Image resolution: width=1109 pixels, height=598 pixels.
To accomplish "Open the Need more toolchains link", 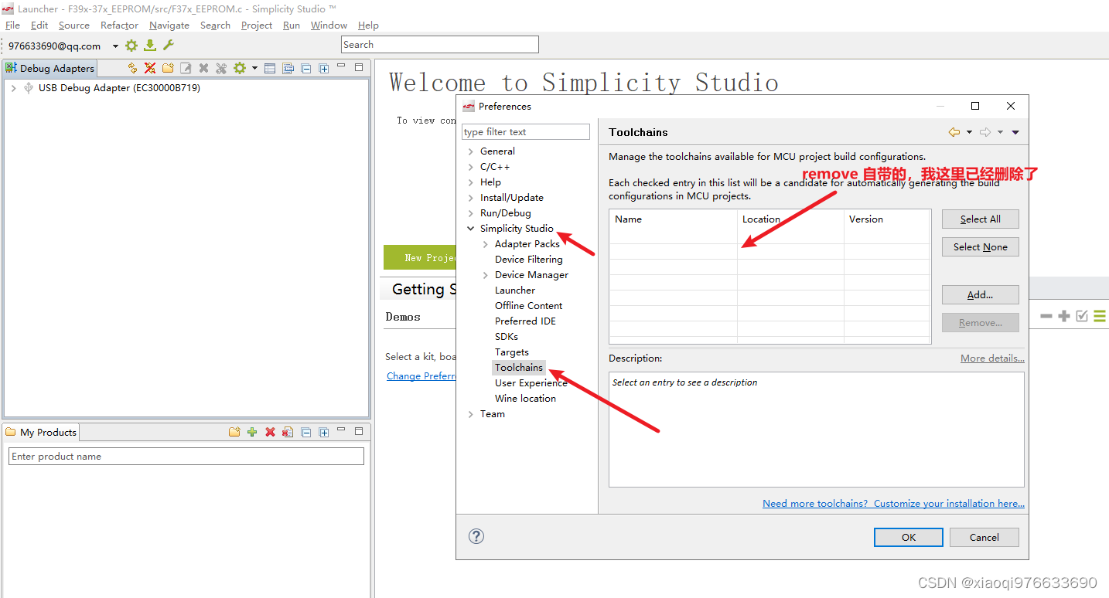I will [x=893, y=504].
